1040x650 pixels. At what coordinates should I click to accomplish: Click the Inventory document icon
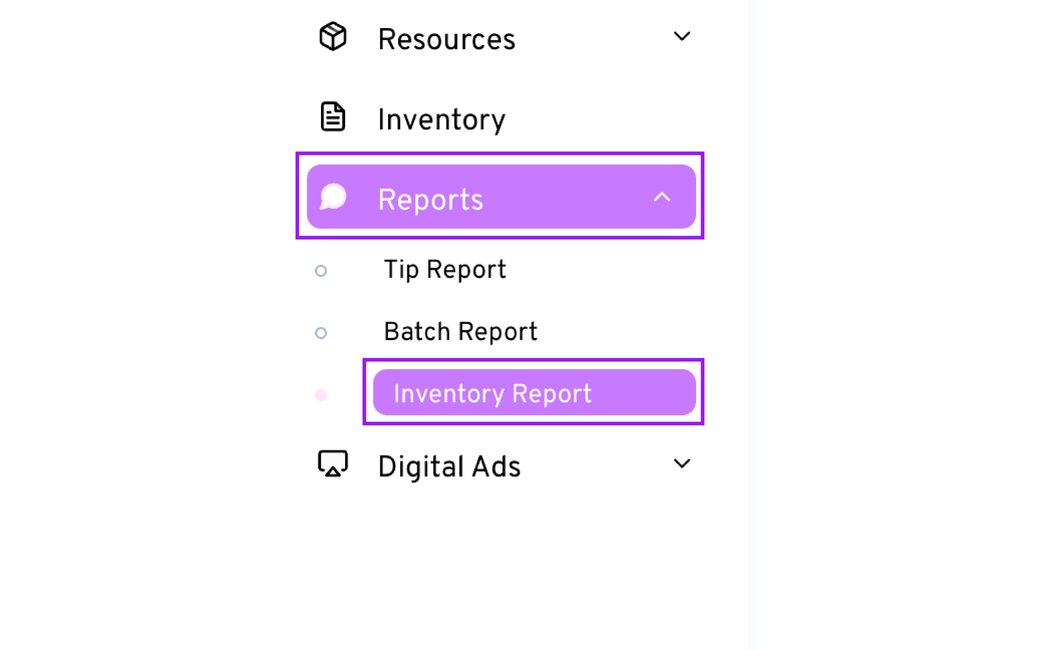point(333,116)
